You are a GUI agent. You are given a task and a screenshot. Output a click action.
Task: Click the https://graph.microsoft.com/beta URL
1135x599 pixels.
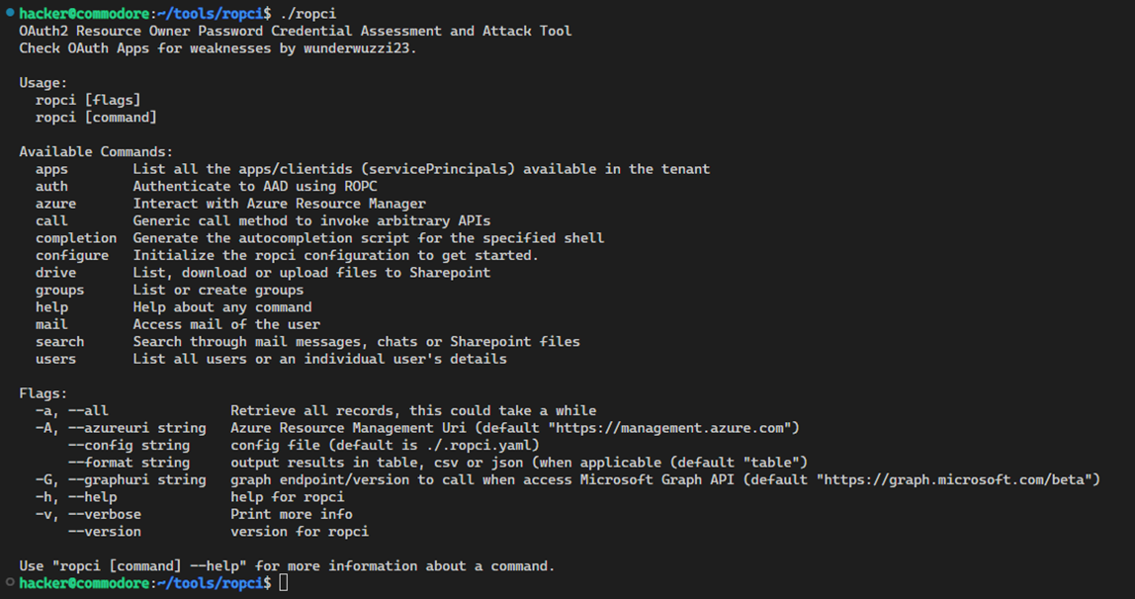[x=953, y=479]
